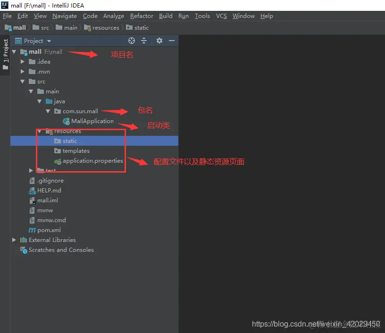Viewport: 385px width, 333px height.
Task: Click the static folder icon in tree
Action: click(58, 141)
